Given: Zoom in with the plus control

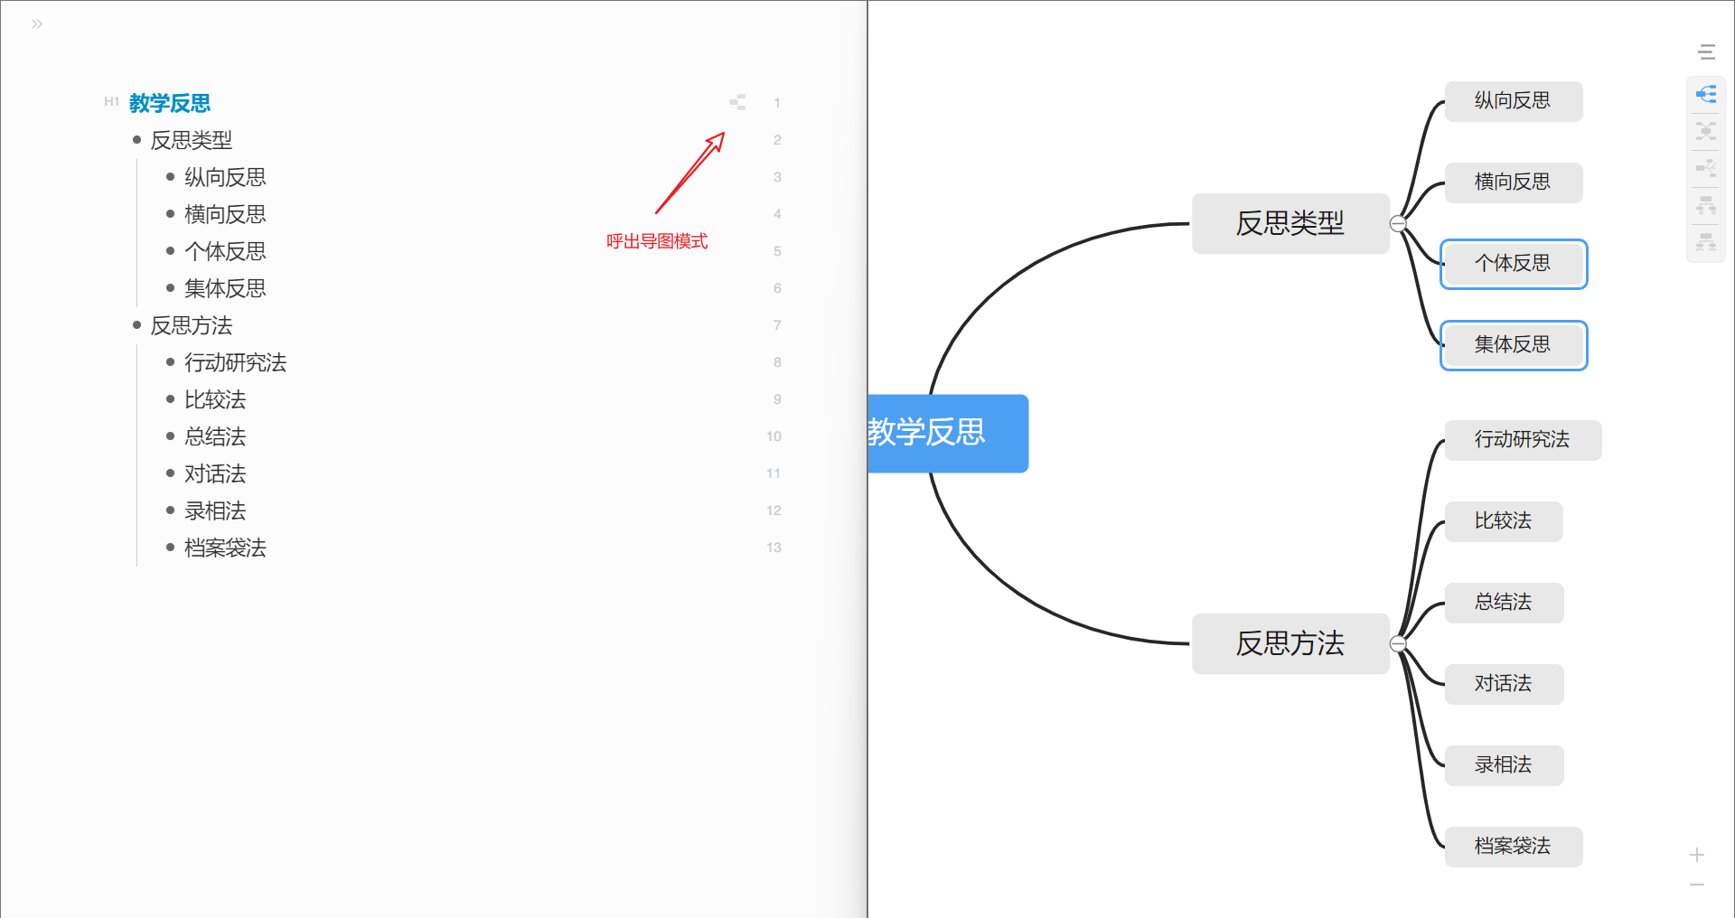Looking at the screenshot, I should click(x=1696, y=855).
